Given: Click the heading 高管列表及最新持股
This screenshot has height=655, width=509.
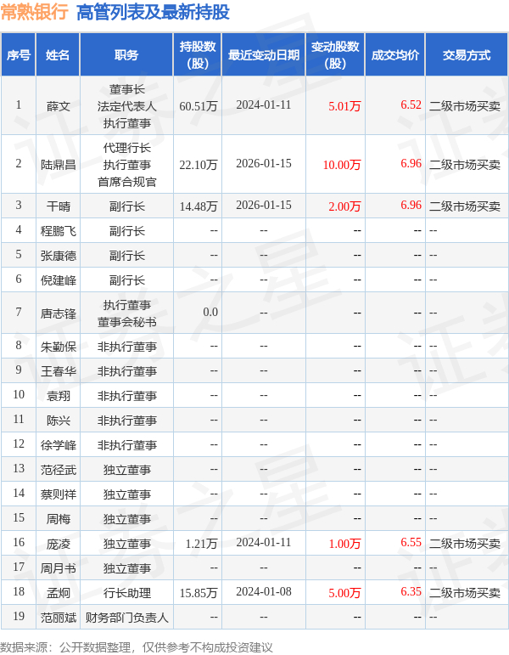Looking at the screenshot, I should (x=153, y=12).
